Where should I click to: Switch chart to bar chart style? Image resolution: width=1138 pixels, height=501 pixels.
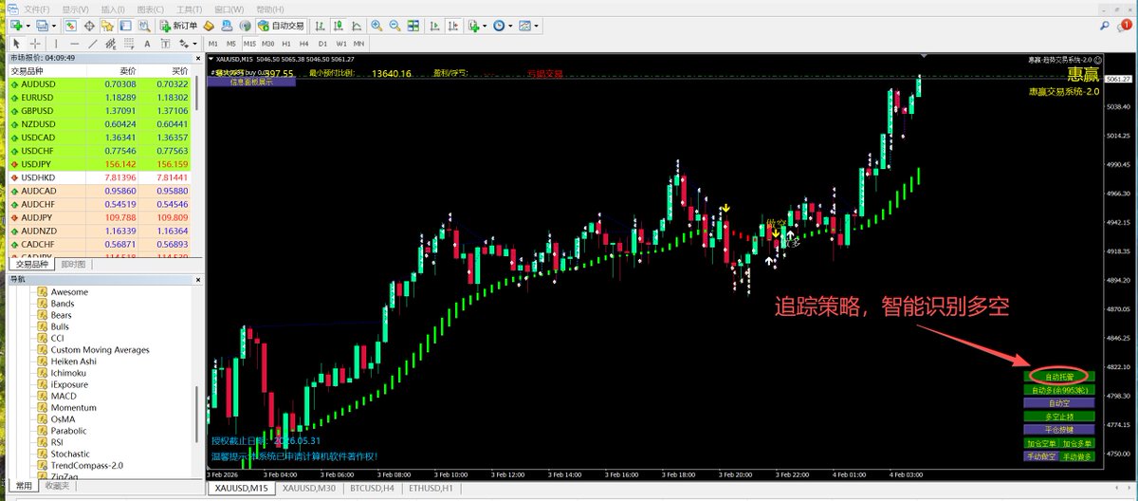tap(321, 26)
